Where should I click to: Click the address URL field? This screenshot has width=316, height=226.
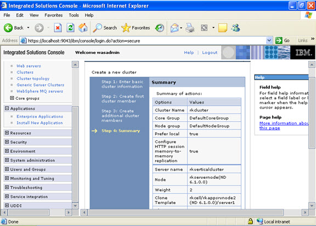tap(146, 41)
